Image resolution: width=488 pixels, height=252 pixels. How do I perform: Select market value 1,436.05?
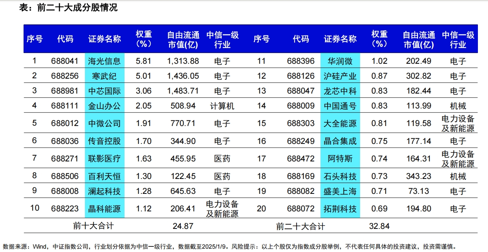pos(183,76)
